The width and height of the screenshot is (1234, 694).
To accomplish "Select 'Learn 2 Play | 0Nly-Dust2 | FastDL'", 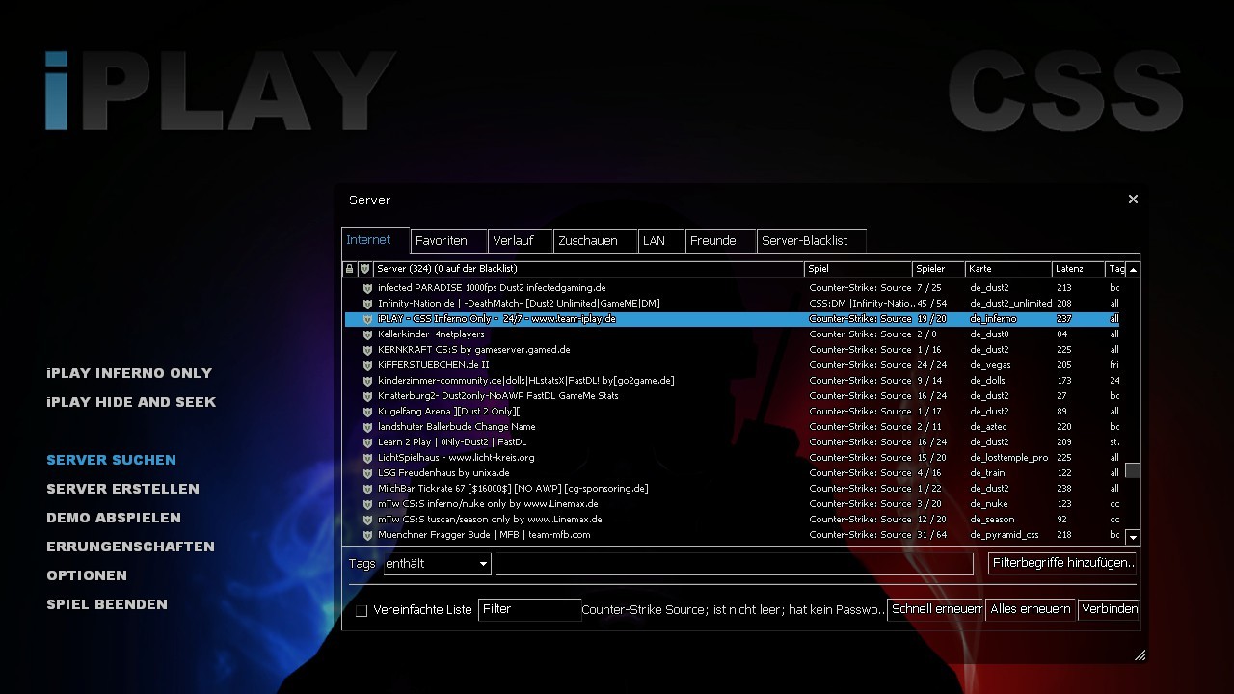I will 452,442.
